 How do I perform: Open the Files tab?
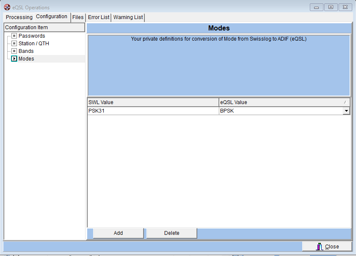pos(78,17)
